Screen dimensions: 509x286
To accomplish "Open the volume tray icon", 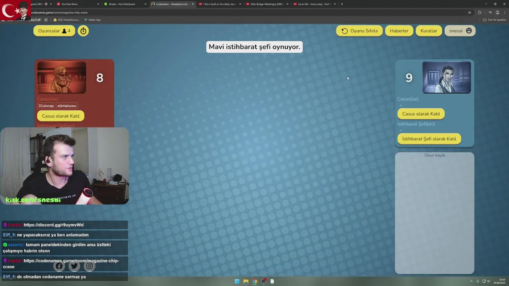I will tap(488, 281).
